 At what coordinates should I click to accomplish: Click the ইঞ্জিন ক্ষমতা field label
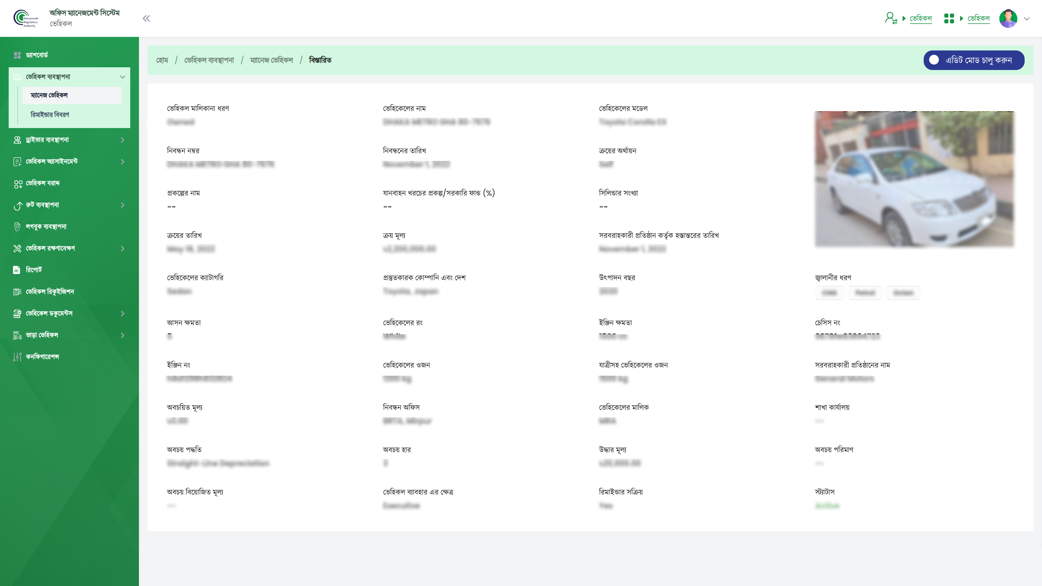615,323
